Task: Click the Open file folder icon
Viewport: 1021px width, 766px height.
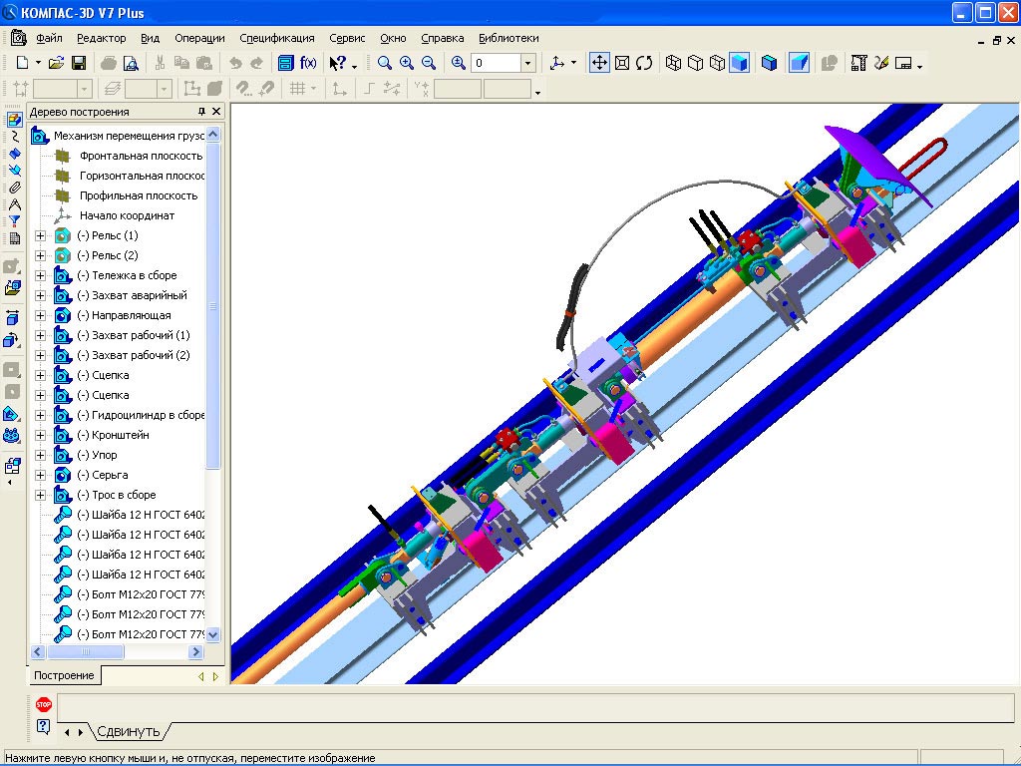Action: point(57,63)
